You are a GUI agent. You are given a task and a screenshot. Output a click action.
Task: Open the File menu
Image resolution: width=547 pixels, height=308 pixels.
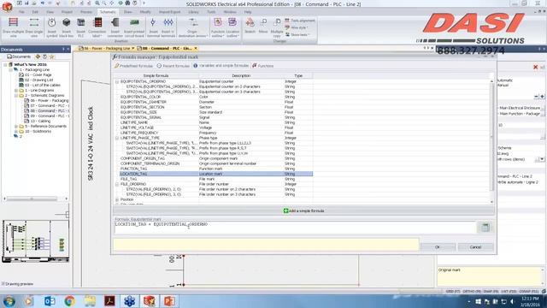pos(21,12)
